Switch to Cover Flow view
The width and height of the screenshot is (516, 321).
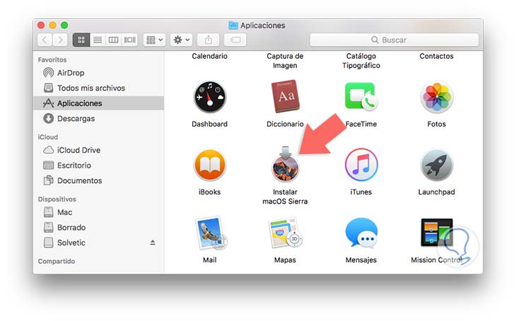[129, 40]
